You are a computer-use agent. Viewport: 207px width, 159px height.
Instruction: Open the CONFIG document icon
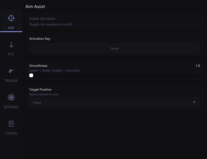tap(11, 124)
